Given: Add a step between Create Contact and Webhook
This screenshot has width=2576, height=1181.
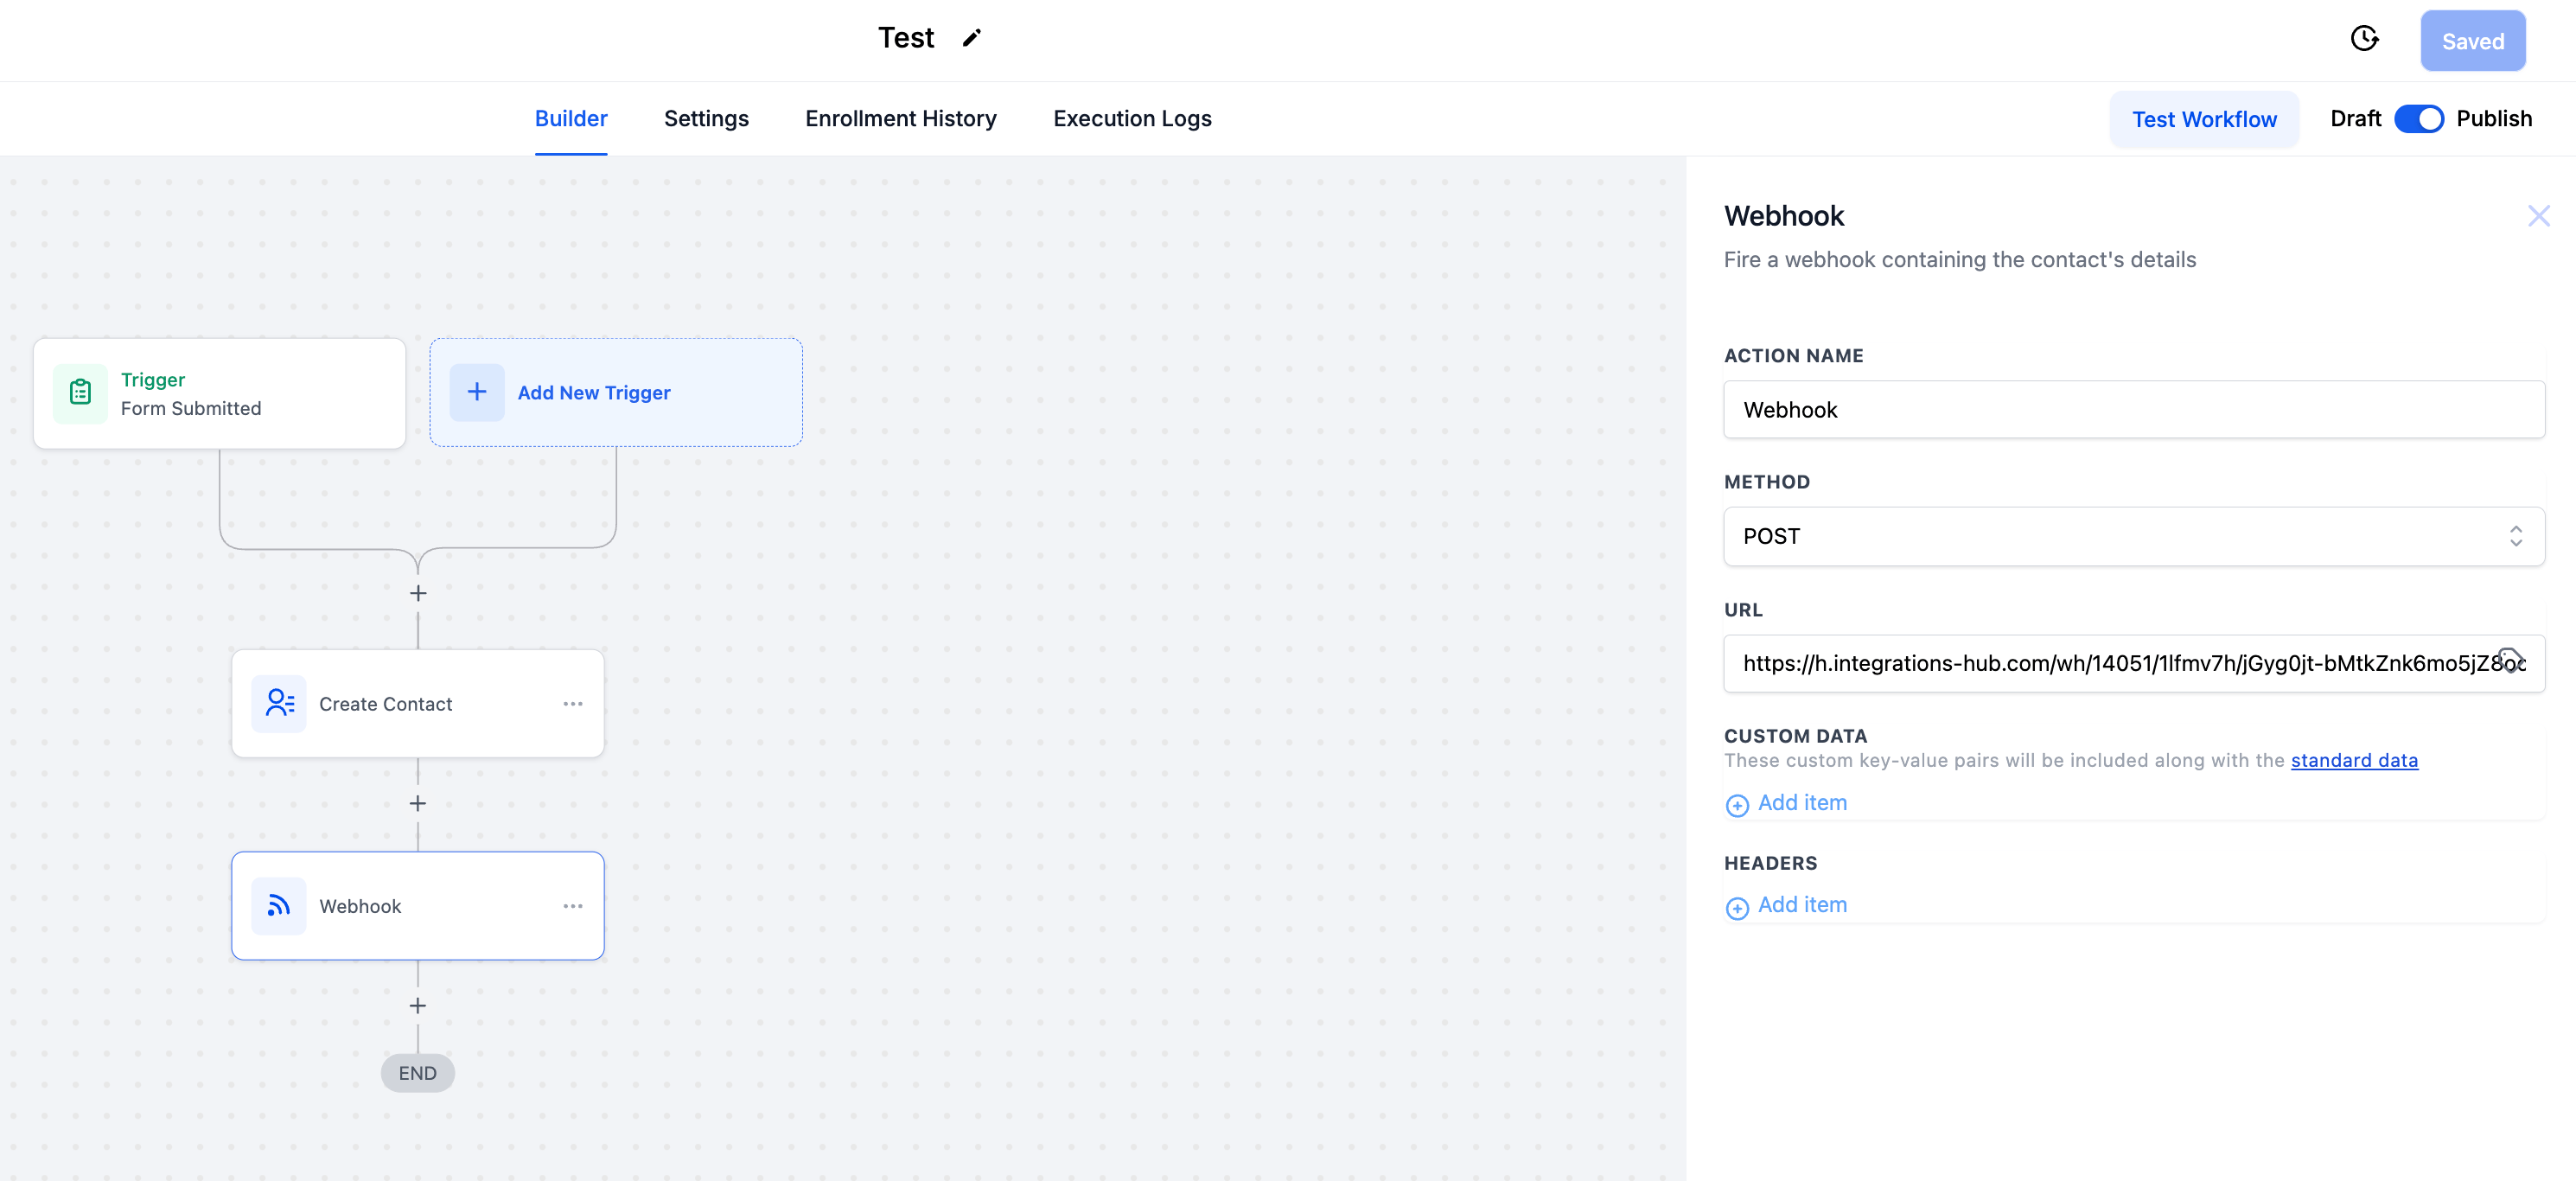Looking at the screenshot, I should (418, 803).
